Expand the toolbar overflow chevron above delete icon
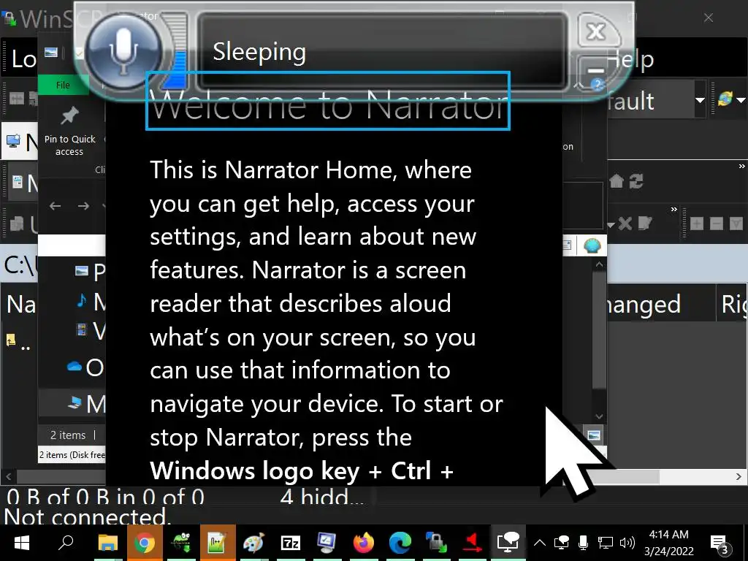The height and width of the screenshot is (561, 748). pos(673,209)
